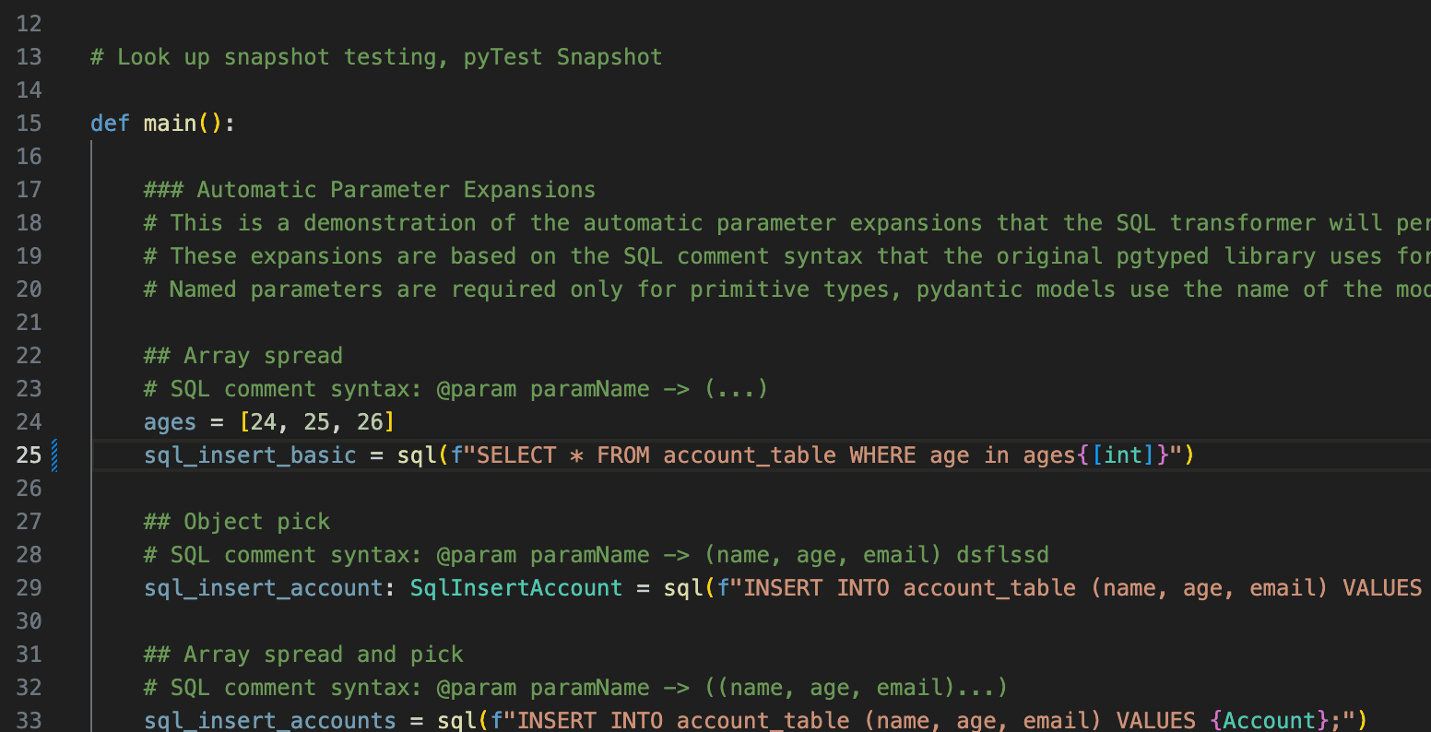Click the stray 'dsflssd' text in comment

coord(1002,555)
